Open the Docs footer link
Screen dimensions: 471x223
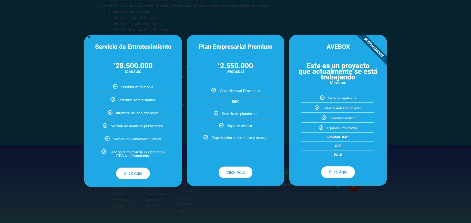pyautogui.click(x=182, y=211)
